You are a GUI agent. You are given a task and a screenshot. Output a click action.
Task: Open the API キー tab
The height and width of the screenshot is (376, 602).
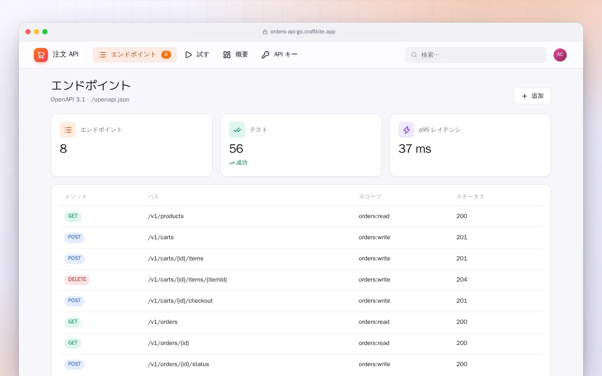point(279,55)
